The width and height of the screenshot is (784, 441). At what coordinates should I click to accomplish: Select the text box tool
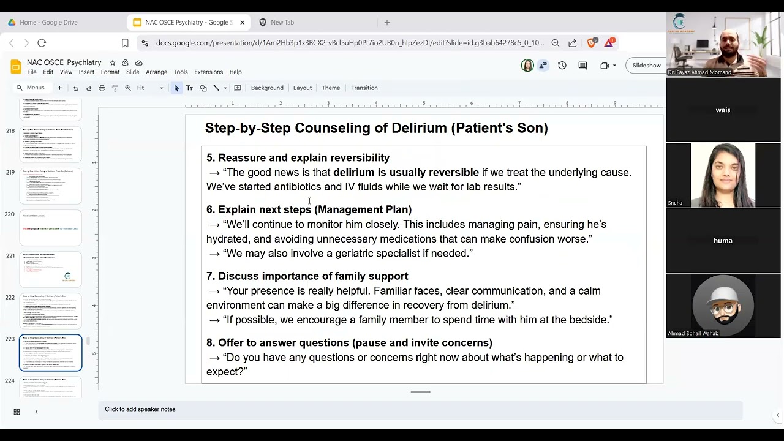click(x=189, y=88)
